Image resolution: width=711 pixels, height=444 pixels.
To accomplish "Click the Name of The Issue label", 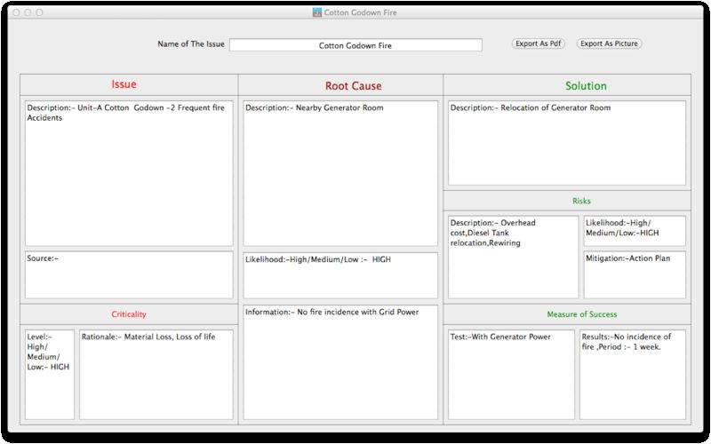I will 191,44.
